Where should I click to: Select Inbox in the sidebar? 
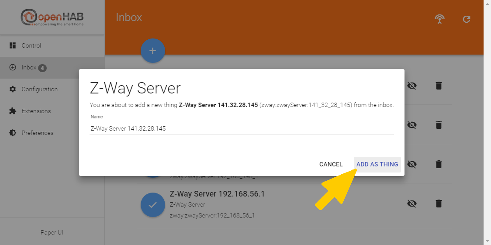click(29, 68)
